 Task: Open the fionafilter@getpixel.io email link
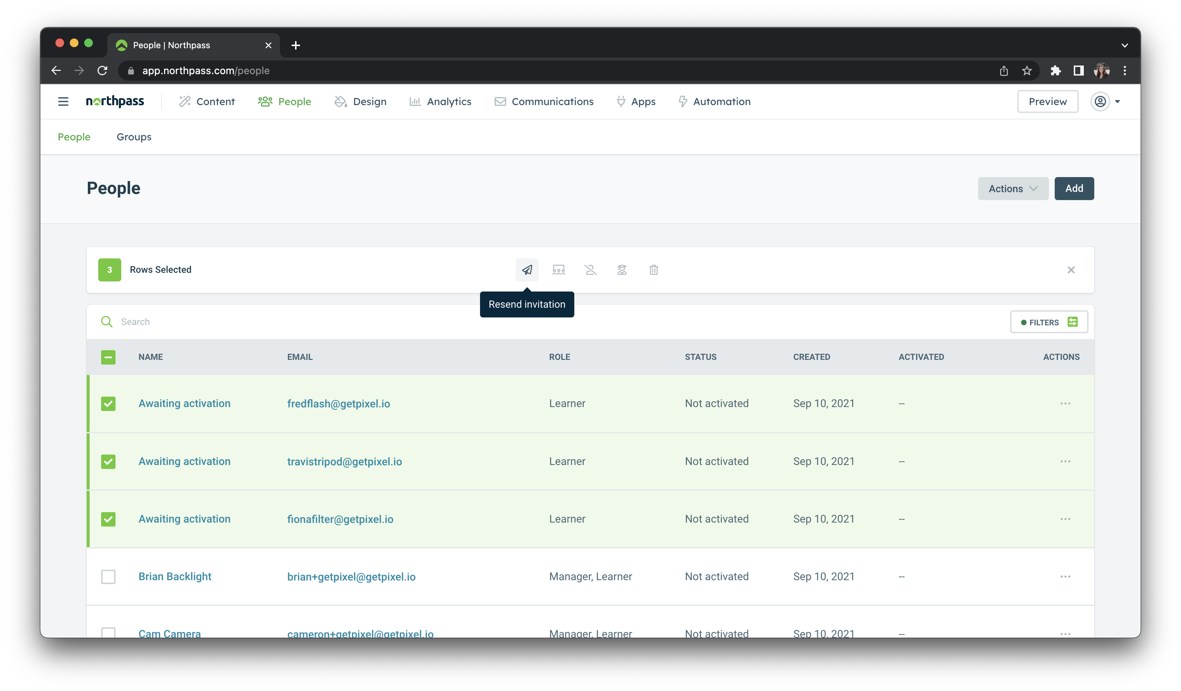click(x=340, y=519)
